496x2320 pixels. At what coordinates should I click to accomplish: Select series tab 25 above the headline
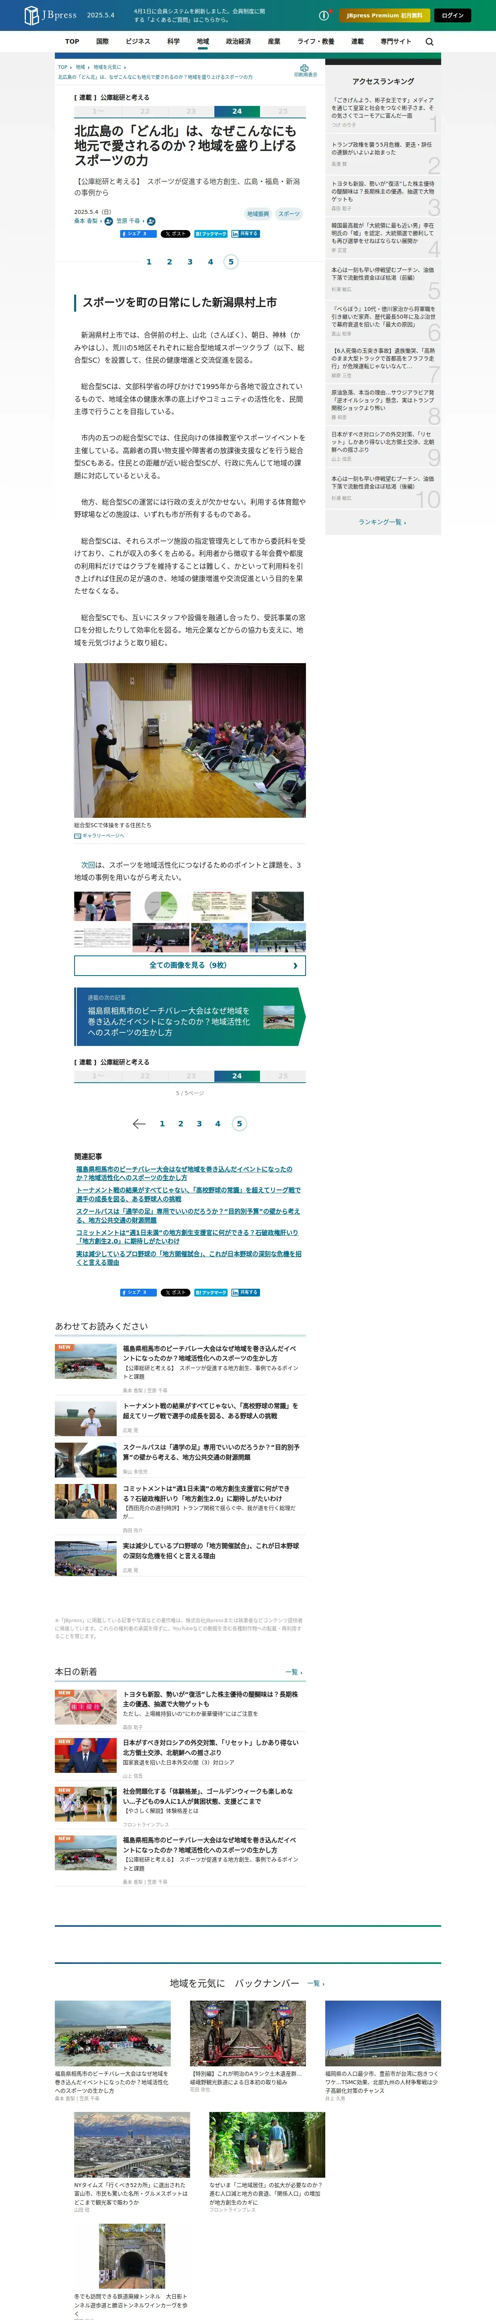(283, 112)
